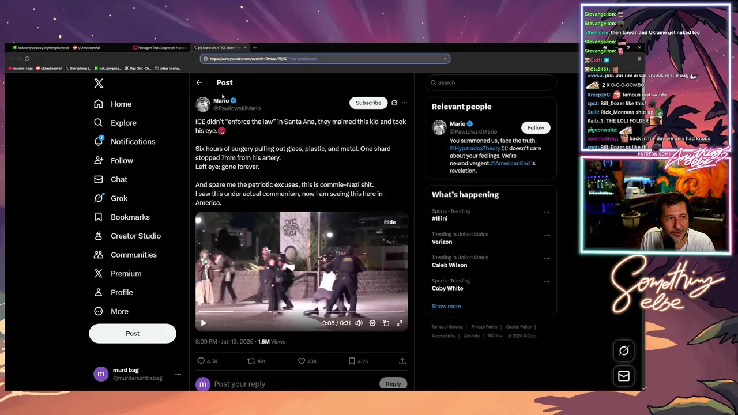Click the X search box

491,82
